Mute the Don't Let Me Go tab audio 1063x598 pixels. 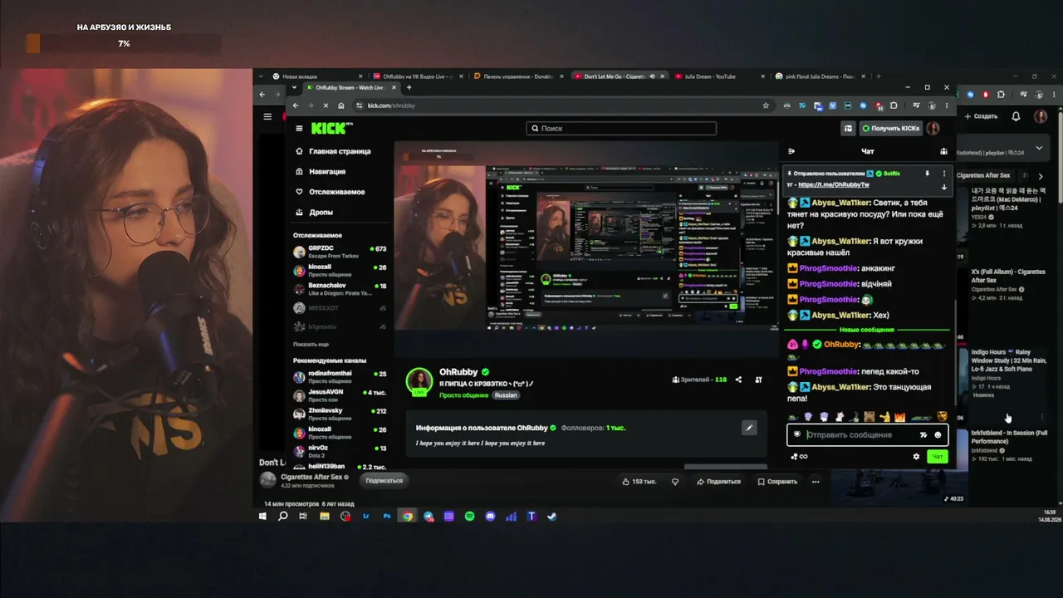[x=652, y=76]
